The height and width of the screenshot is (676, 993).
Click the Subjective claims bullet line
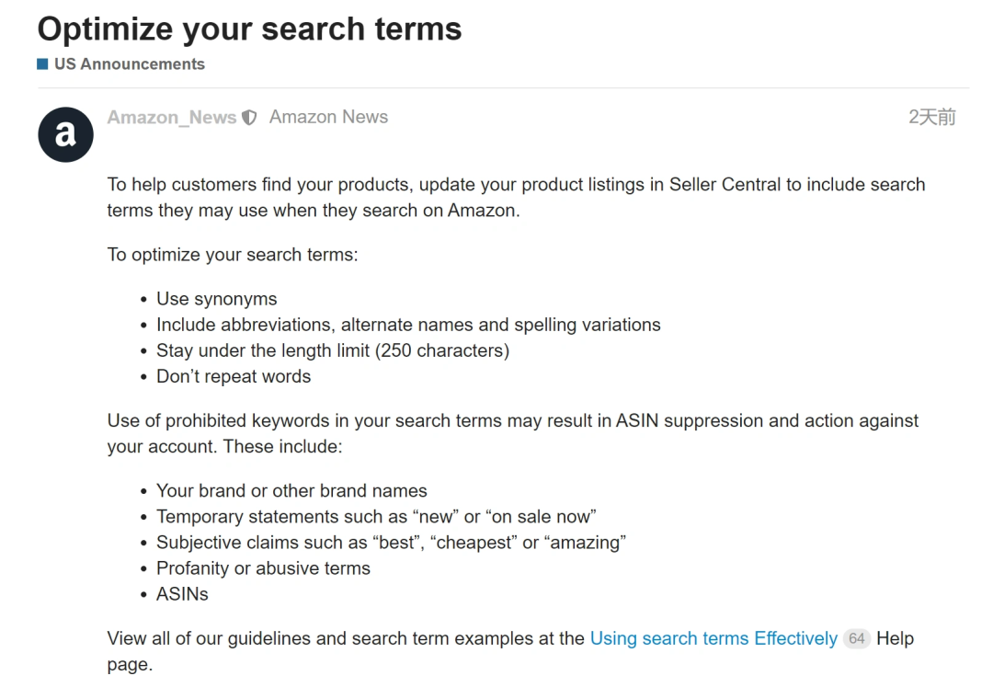[x=391, y=543]
